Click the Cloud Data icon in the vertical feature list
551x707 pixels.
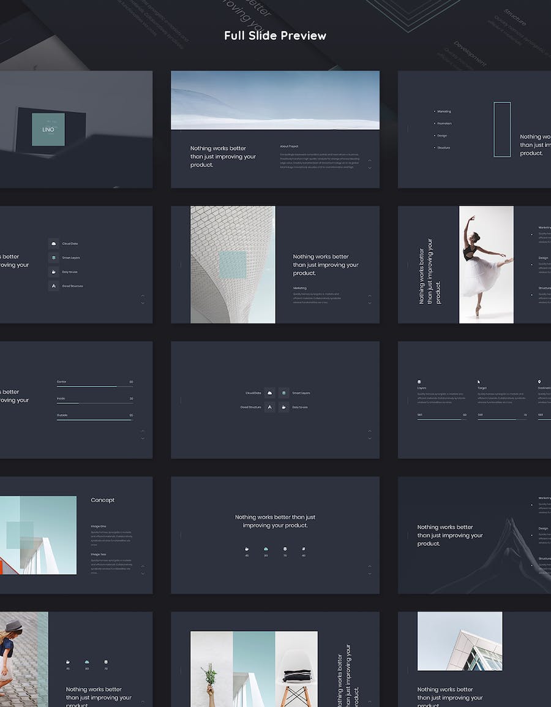[54, 243]
